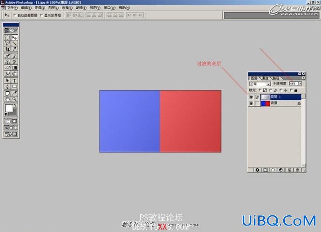Select the Notes tool
The image size is (321, 232).
pos(7,93)
